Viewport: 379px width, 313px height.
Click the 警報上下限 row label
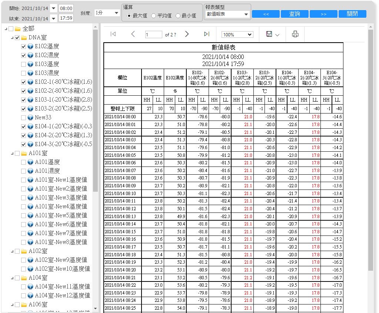coord(122,109)
